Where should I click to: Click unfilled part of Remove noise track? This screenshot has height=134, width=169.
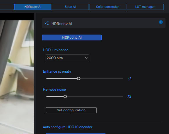95,97
